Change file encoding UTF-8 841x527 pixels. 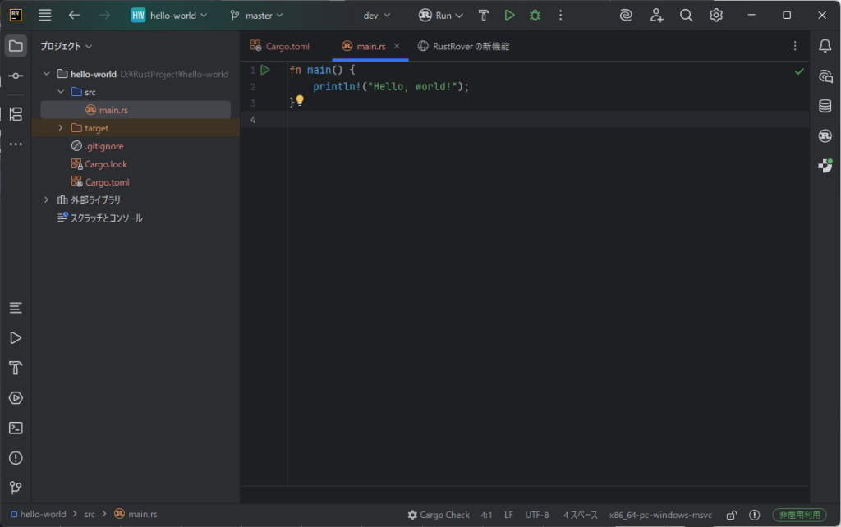click(x=537, y=516)
